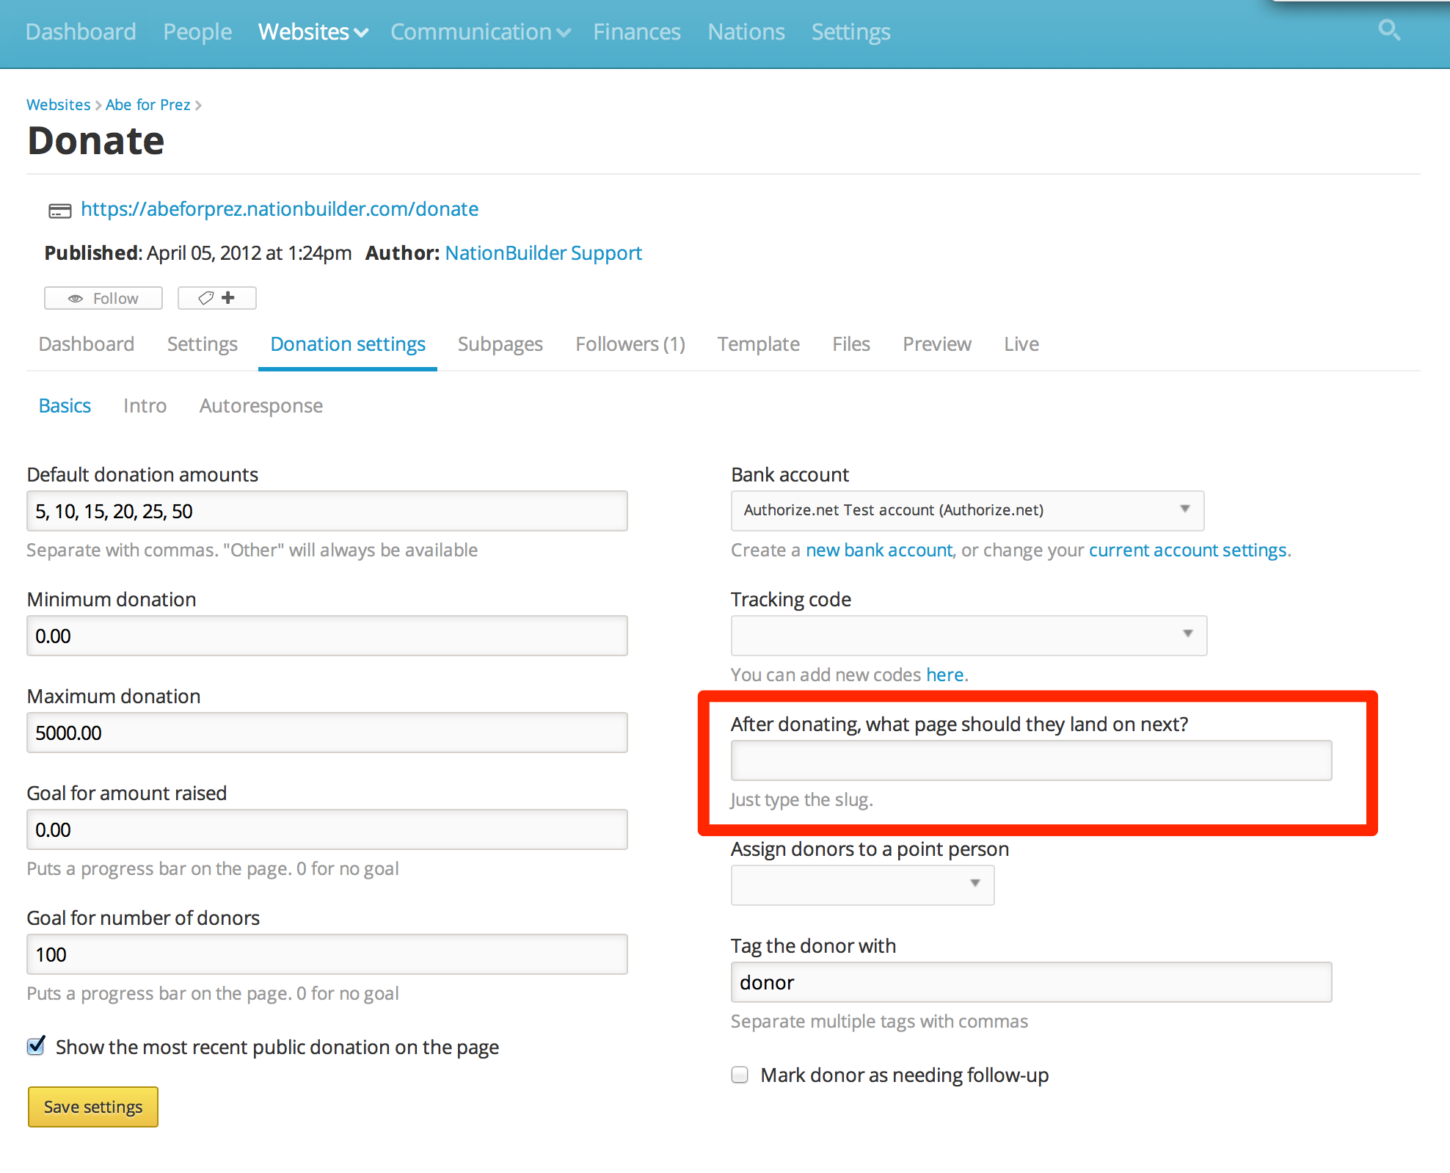Open the Preview tab
The height and width of the screenshot is (1173, 1450).
[x=937, y=344]
